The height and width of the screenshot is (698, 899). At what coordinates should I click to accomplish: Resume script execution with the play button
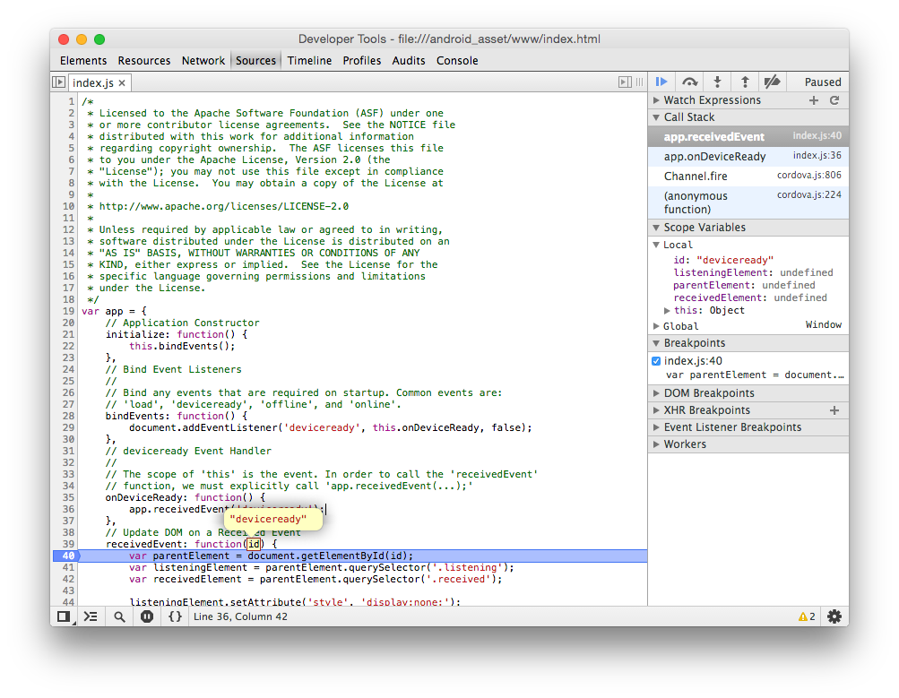(x=661, y=82)
